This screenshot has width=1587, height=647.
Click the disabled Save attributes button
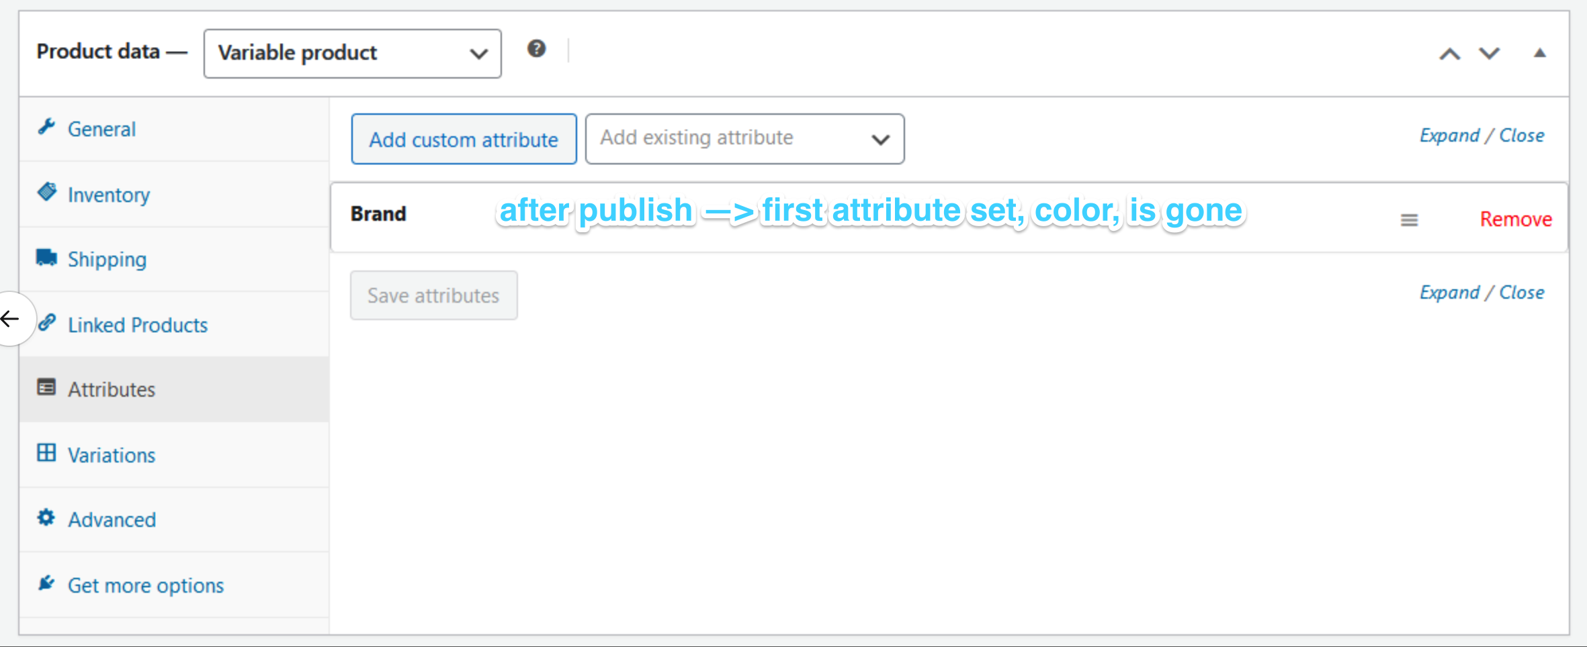tap(433, 295)
